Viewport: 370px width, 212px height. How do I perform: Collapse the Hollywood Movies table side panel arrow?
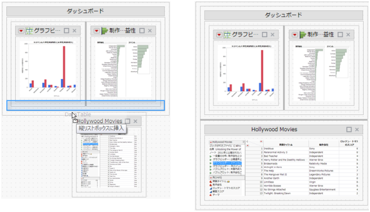pos(244,142)
